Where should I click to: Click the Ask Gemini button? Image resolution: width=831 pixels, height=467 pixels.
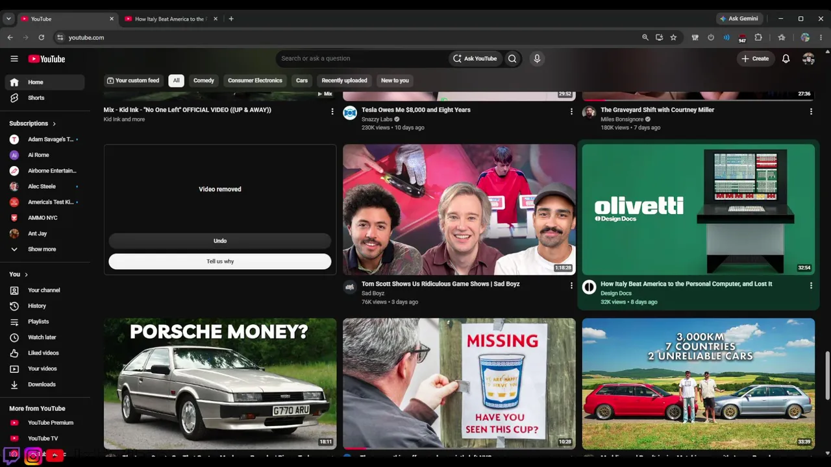click(x=739, y=19)
